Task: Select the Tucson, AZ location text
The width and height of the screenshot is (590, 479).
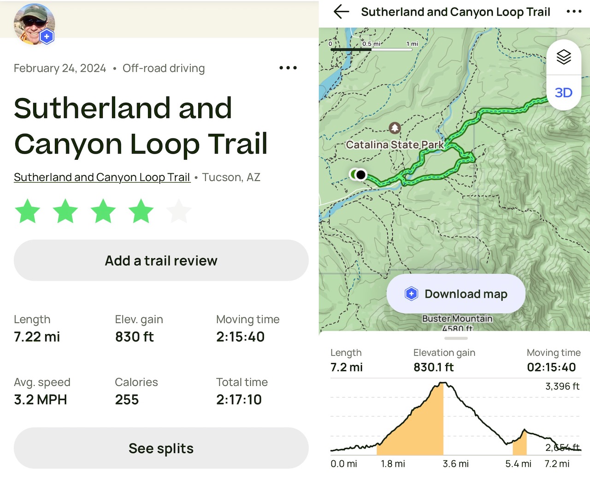Action: coord(231,177)
